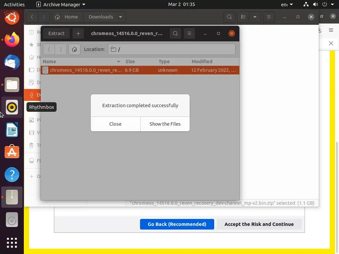The height and width of the screenshot is (254, 339).
Task: Open view options dropdown in Files
Action: point(255,17)
